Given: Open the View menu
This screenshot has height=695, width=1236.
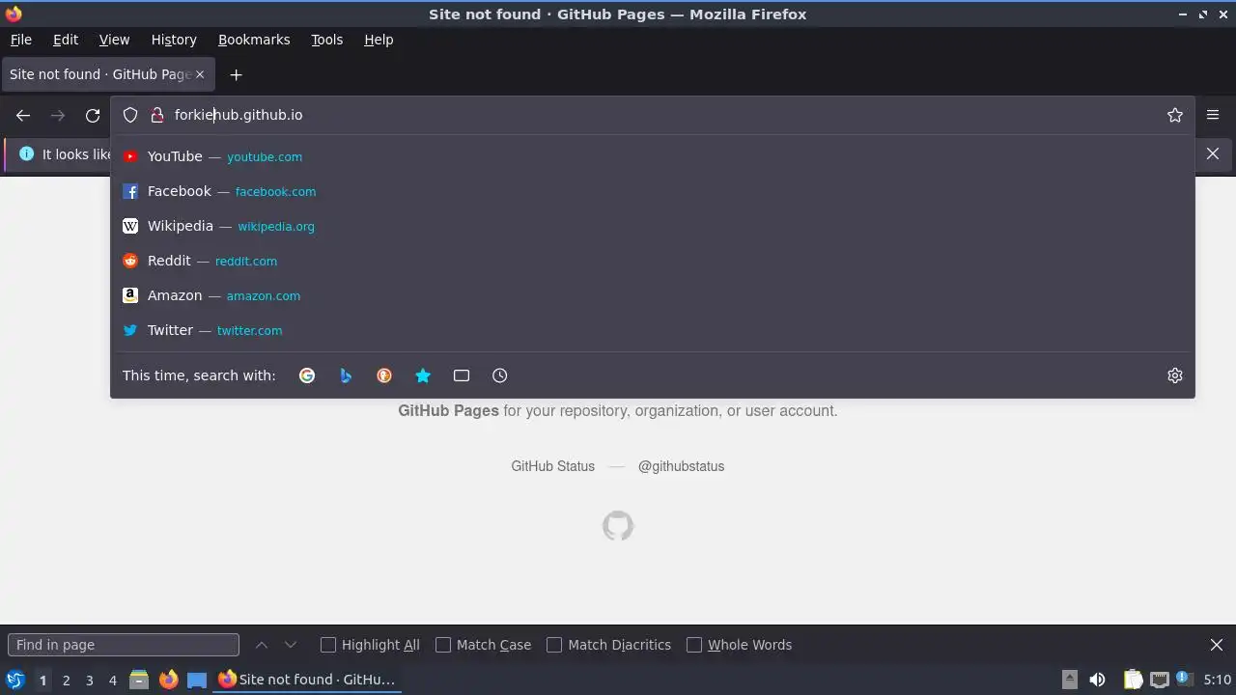Looking at the screenshot, I should [x=114, y=40].
